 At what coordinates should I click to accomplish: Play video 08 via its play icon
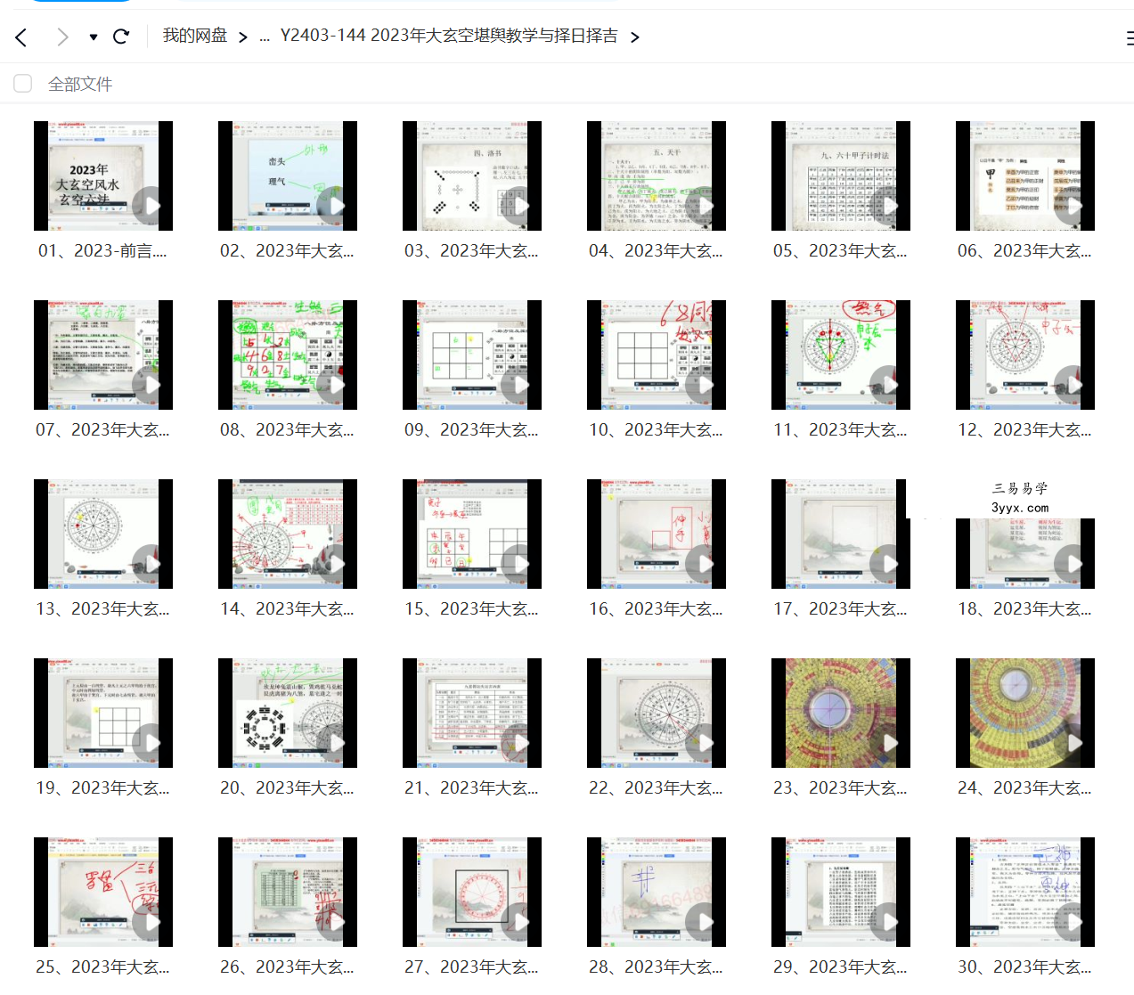(336, 385)
